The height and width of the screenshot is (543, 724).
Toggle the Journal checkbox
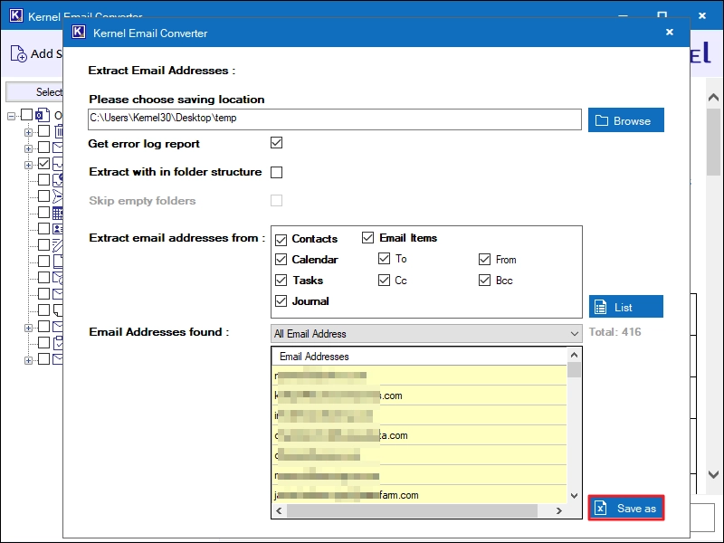[x=281, y=301]
